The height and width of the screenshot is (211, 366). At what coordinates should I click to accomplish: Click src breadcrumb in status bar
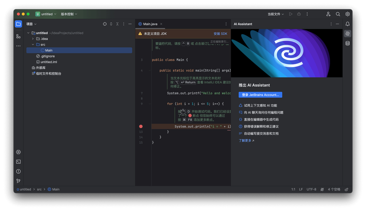point(39,189)
